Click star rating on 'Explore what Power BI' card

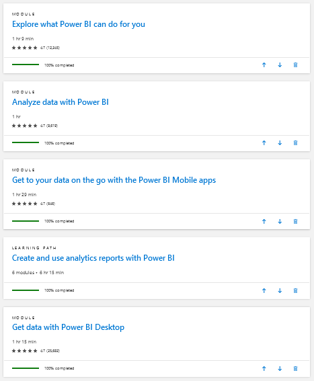(x=25, y=48)
